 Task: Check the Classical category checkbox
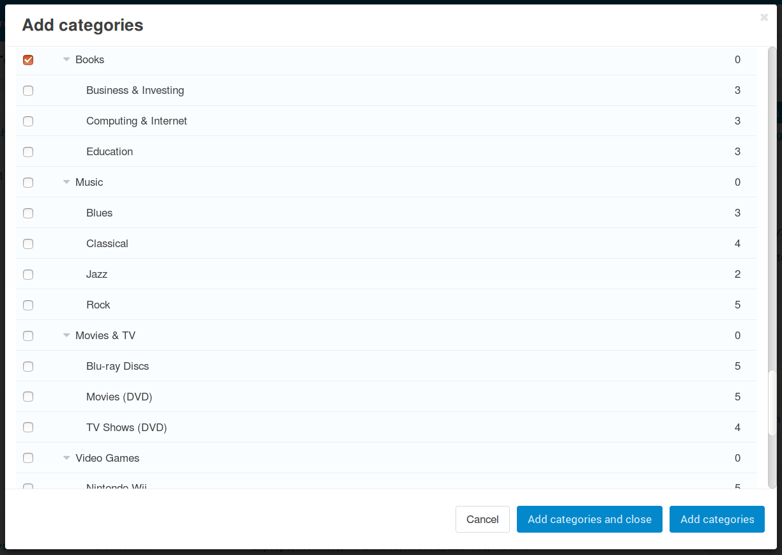[28, 244]
